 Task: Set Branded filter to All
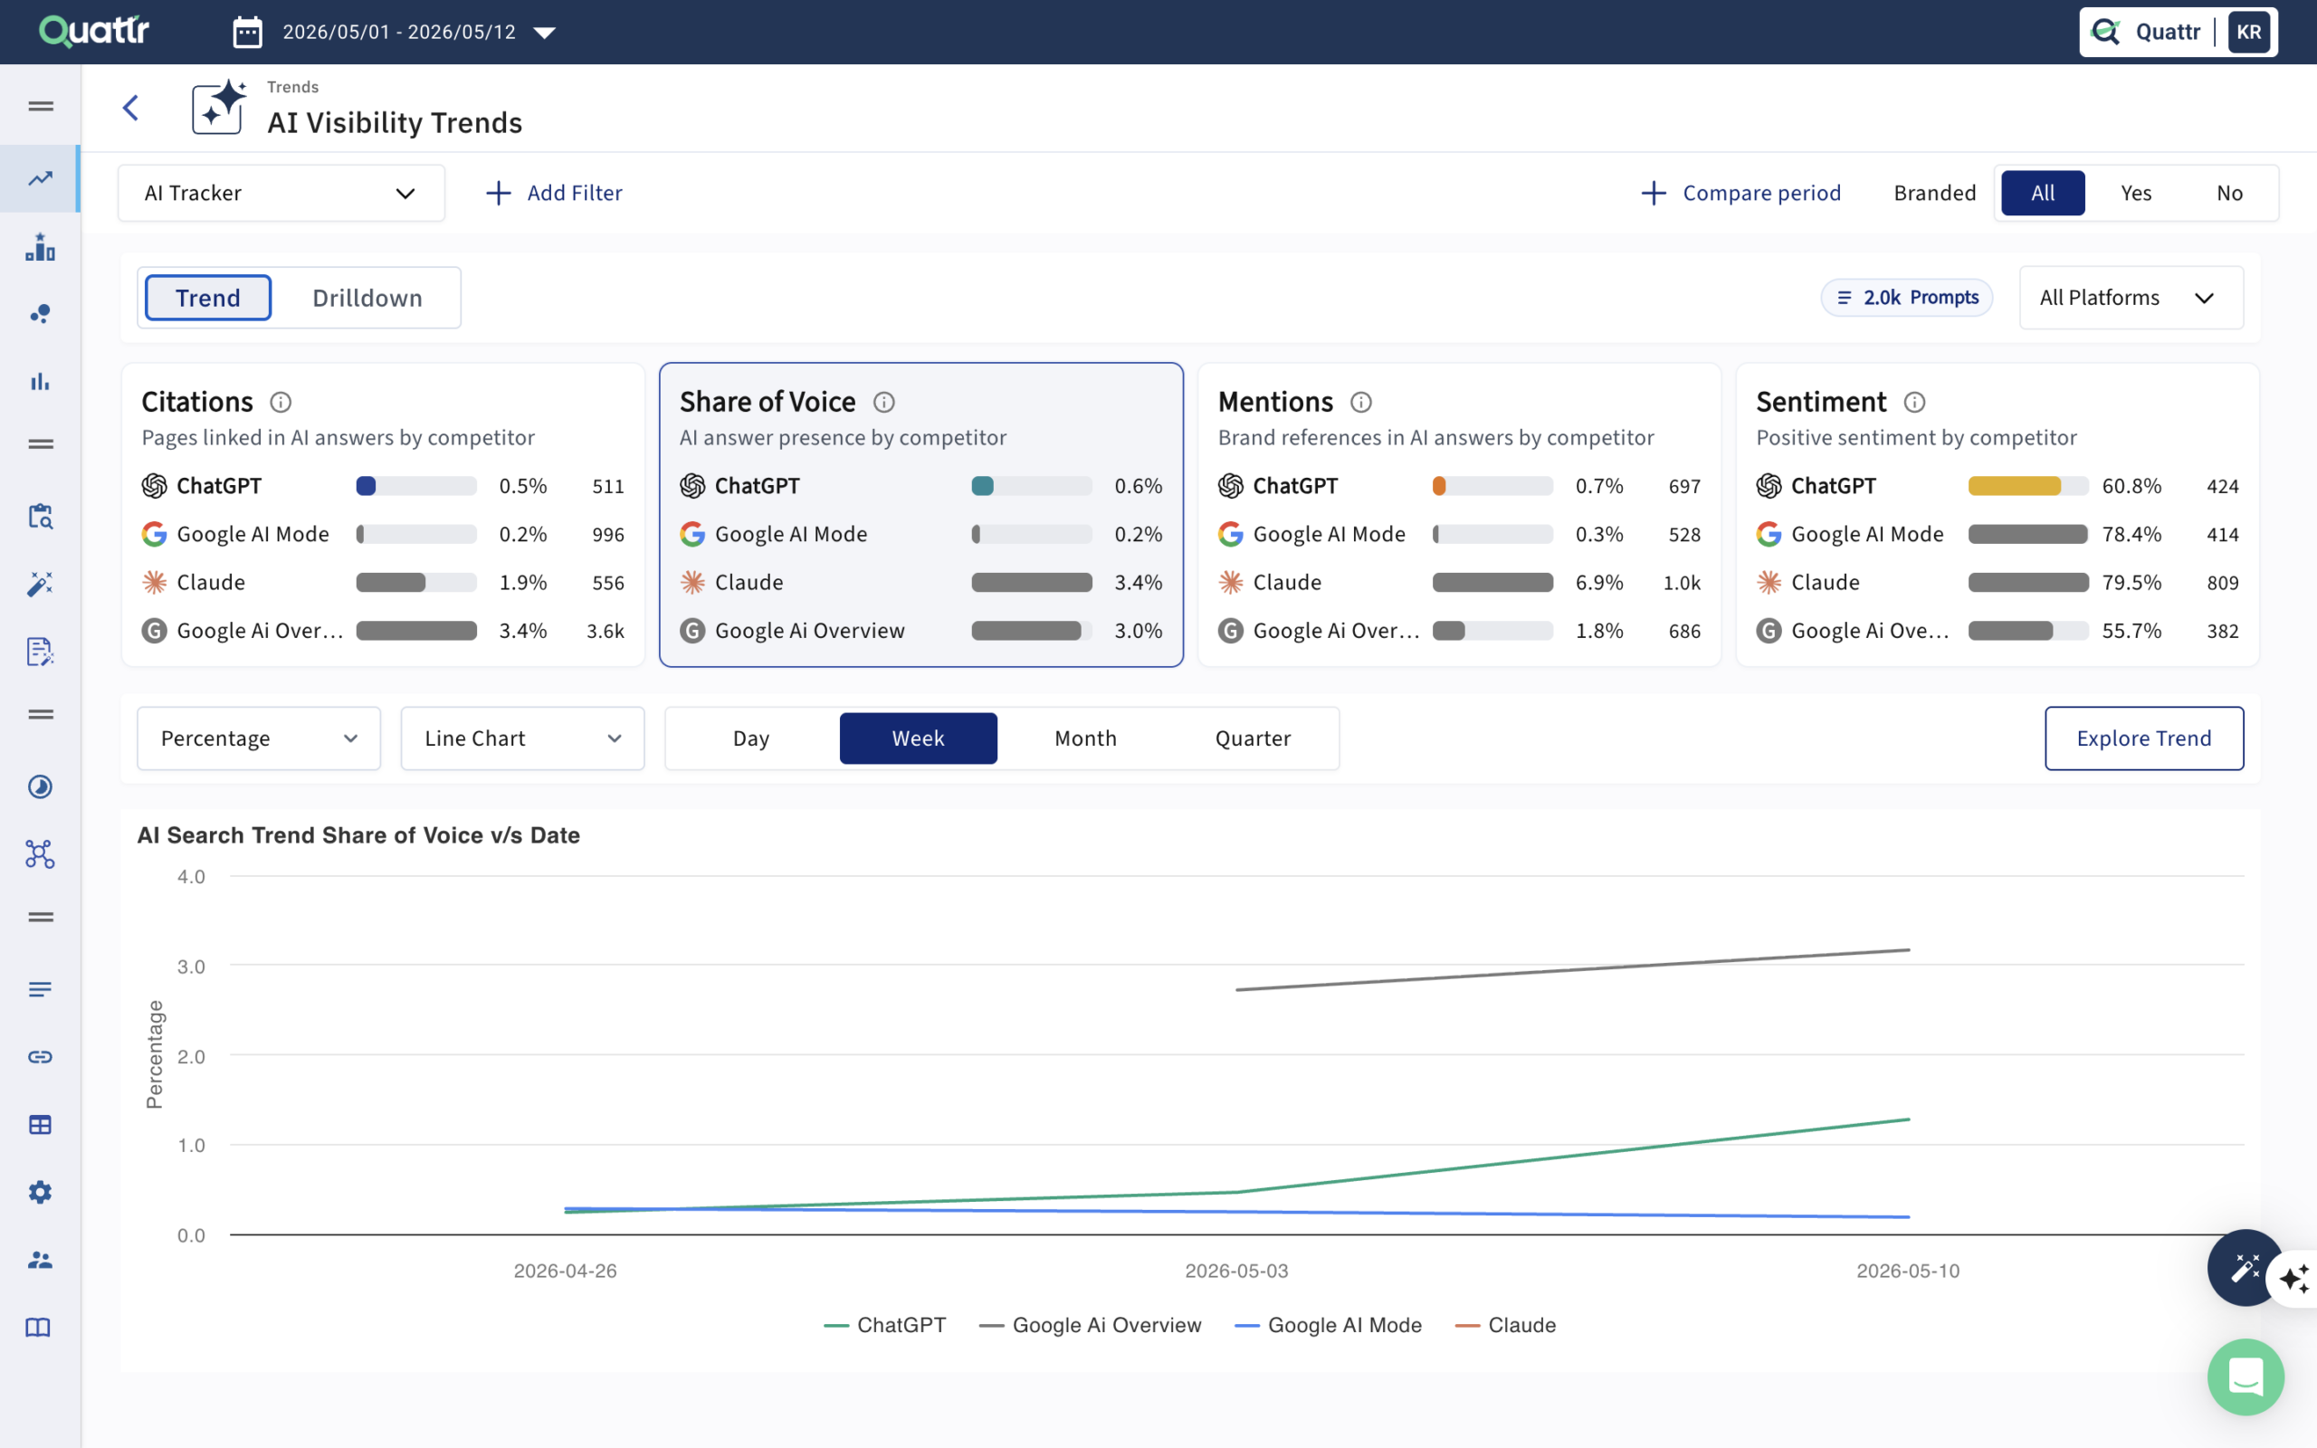point(2042,193)
